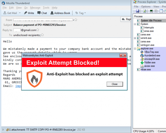The width and height of the screenshot is (166, 133).
Task: Click the paperclip attachment icon
Action: pos(7,130)
